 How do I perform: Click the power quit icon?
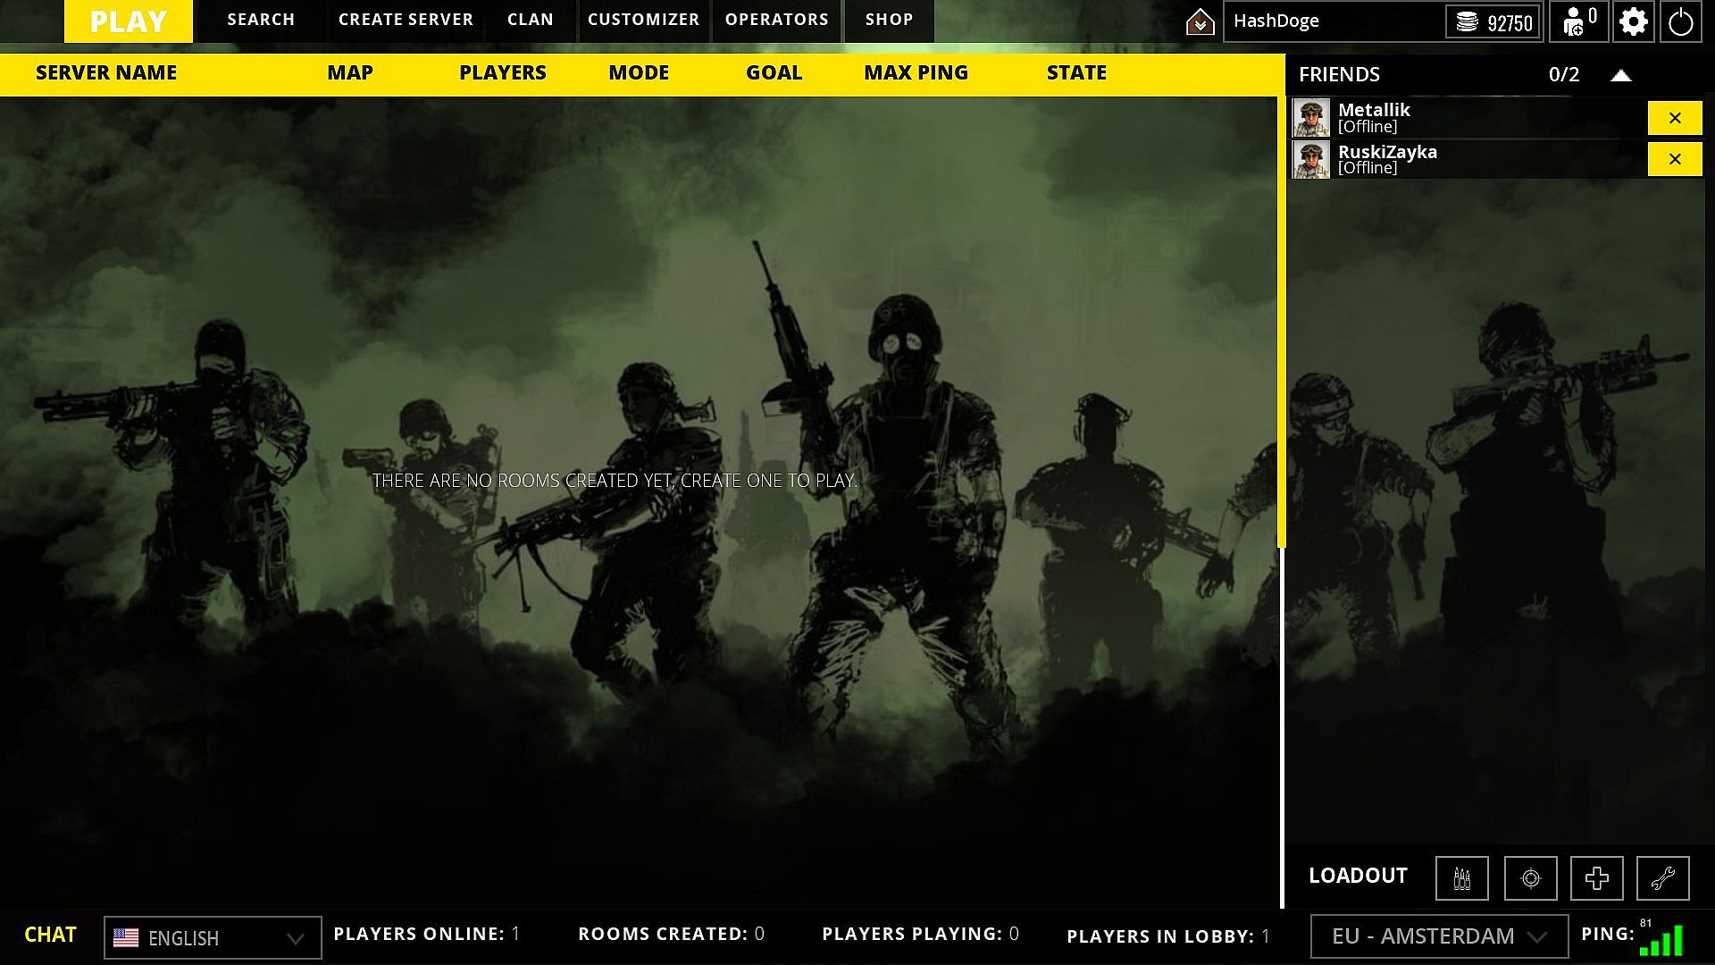tap(1680, 21)
